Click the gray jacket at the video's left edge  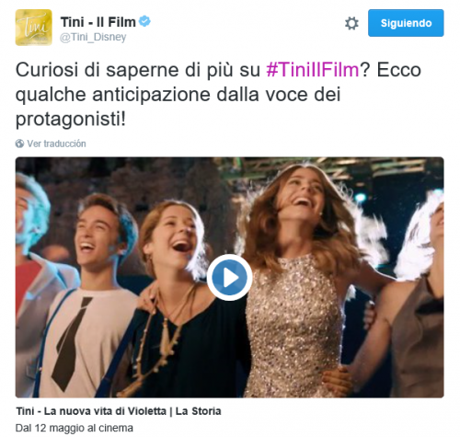point(34,325)
